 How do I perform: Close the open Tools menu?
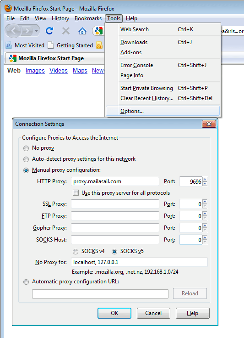[x=114, y=18]
